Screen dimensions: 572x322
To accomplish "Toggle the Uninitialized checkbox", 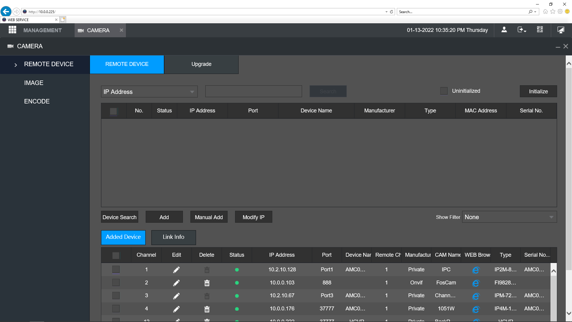I will pos(444,91).
